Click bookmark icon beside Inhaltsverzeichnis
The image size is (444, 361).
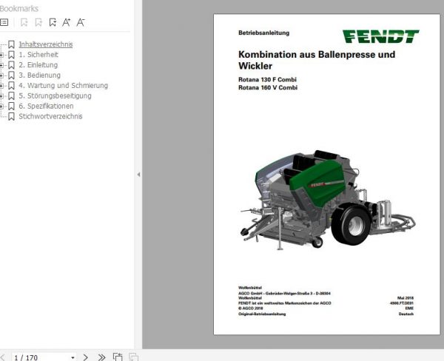click(x=11, y=44)
